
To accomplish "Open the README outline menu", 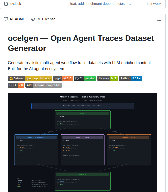I will click(x=159, y=19).
